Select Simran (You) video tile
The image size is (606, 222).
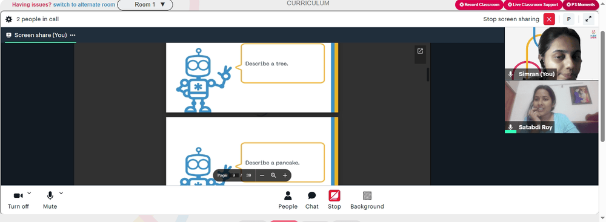coord(551,54)
